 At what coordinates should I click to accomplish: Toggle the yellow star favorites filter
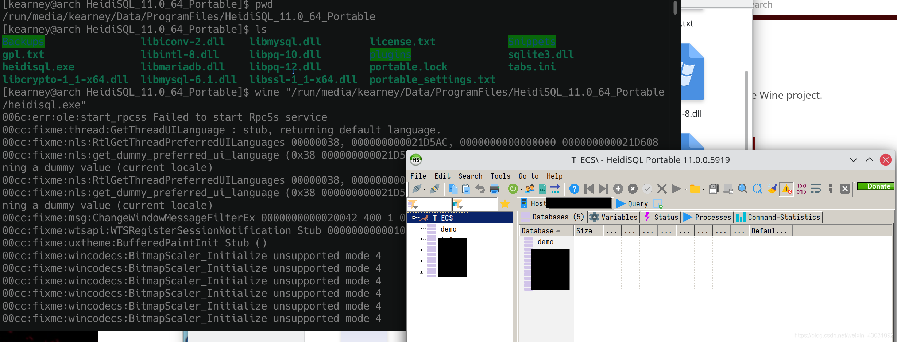coord(505,204)
